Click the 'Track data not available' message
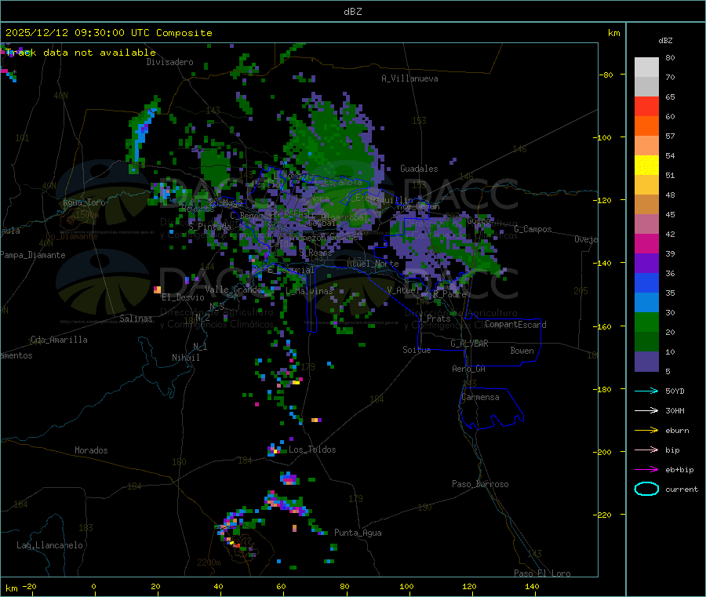The height and width of the screenshot is (597, 706). coord(80,53)
